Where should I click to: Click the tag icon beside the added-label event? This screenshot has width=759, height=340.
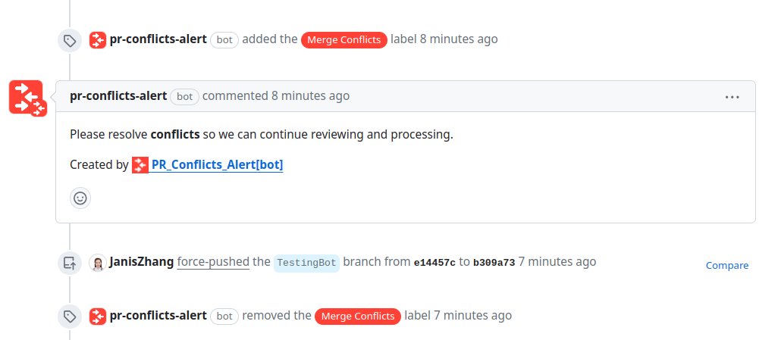click(70, 41)
